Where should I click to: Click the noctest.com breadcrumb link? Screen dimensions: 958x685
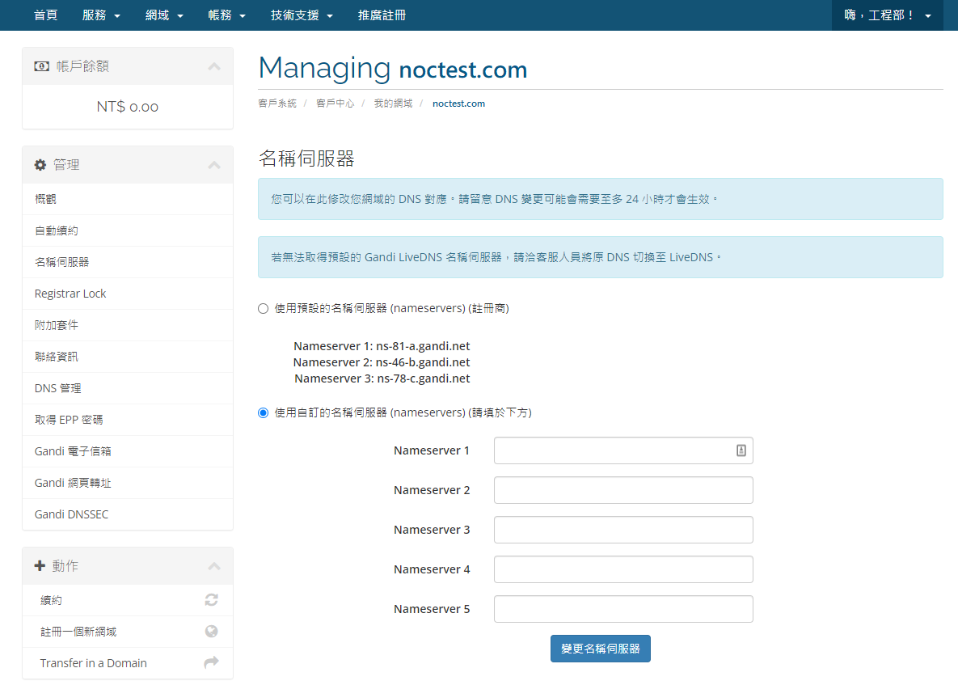pyautogui.click(x=459, y=104)
